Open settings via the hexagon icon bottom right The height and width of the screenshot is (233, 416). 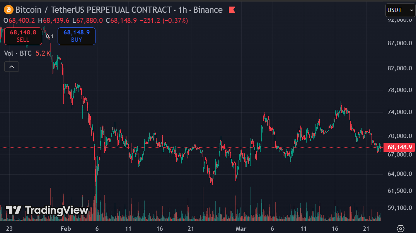[x=401, y=228]
